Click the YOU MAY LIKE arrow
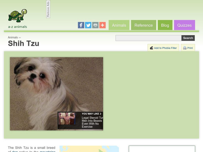 pos(100,114)
